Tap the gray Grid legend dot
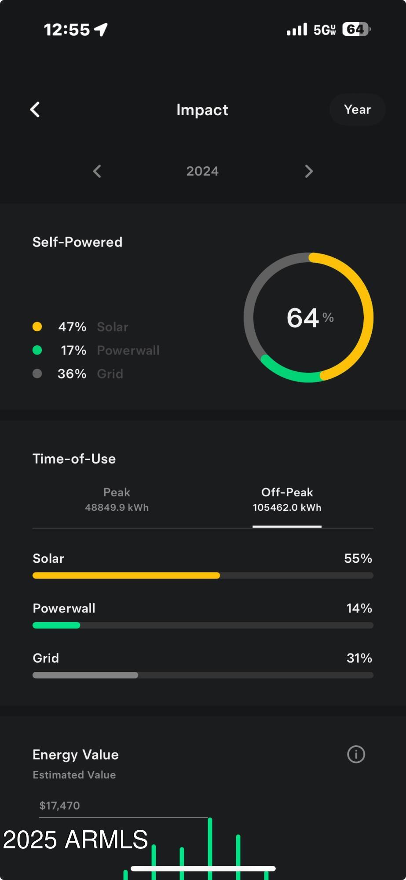Screen dimensions: 406x880 [37, 374]
